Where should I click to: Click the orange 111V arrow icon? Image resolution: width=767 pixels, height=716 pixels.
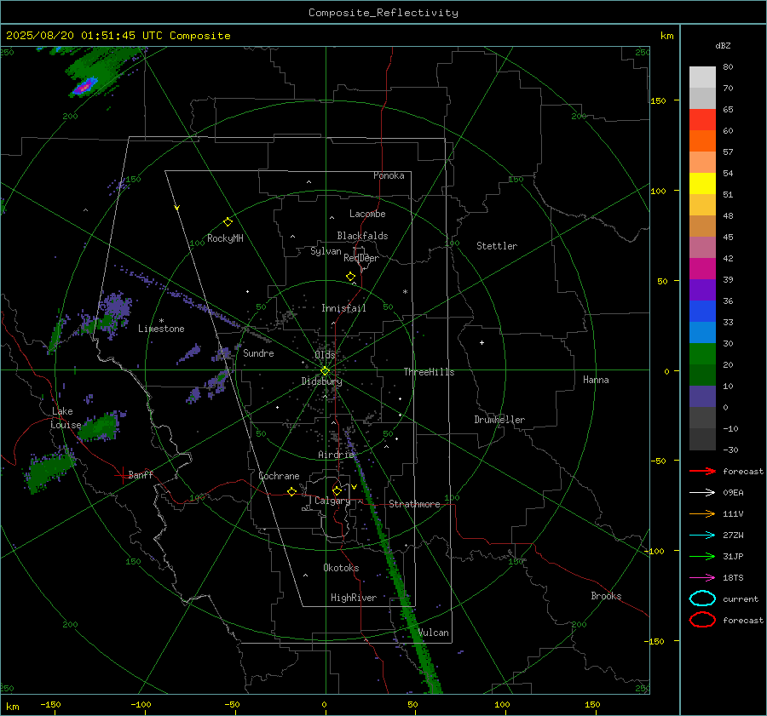[702, 513]
